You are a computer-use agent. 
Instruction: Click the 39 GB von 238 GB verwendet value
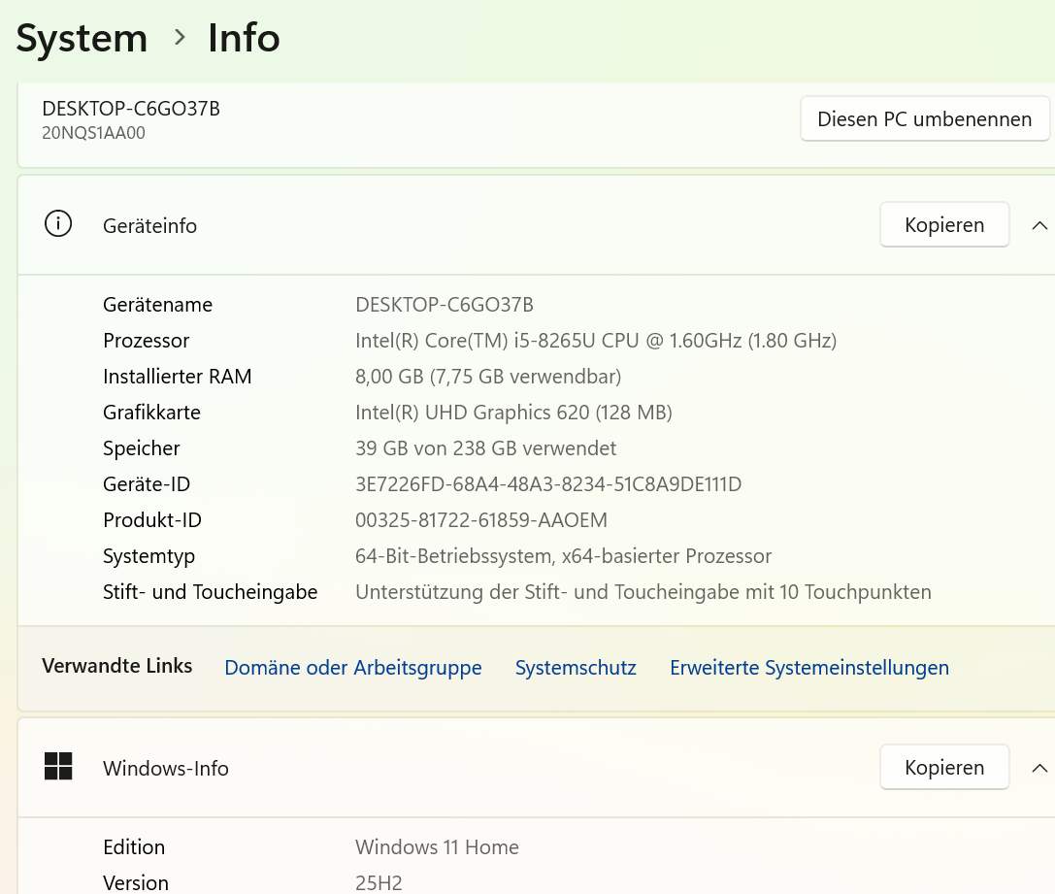pos(485,448)
